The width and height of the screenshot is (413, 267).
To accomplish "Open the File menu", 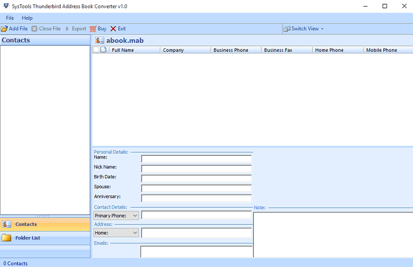I will [10, 18].
